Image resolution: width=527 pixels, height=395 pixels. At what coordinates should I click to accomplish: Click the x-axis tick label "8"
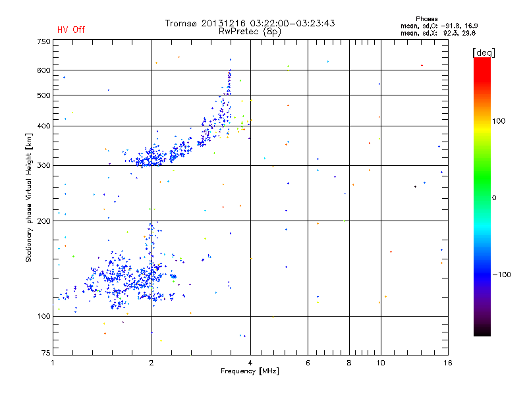349,363
